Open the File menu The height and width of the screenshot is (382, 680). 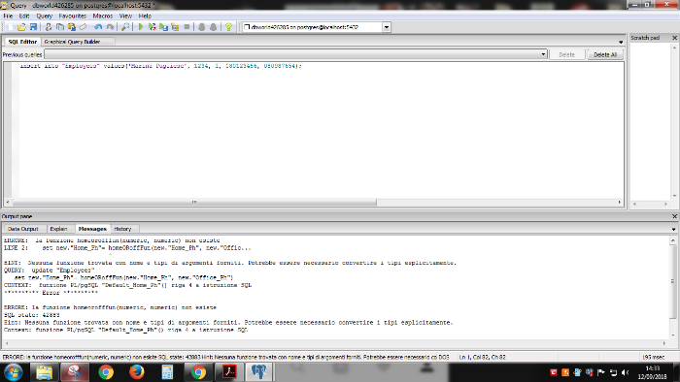point(8,16)
